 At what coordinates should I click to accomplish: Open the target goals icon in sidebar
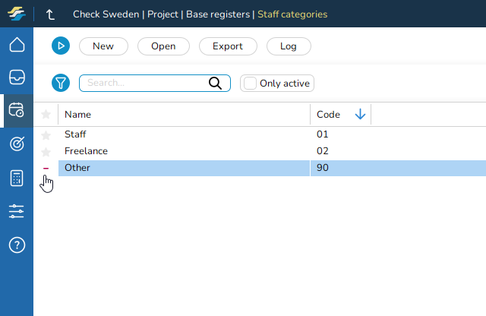[17, 144]
